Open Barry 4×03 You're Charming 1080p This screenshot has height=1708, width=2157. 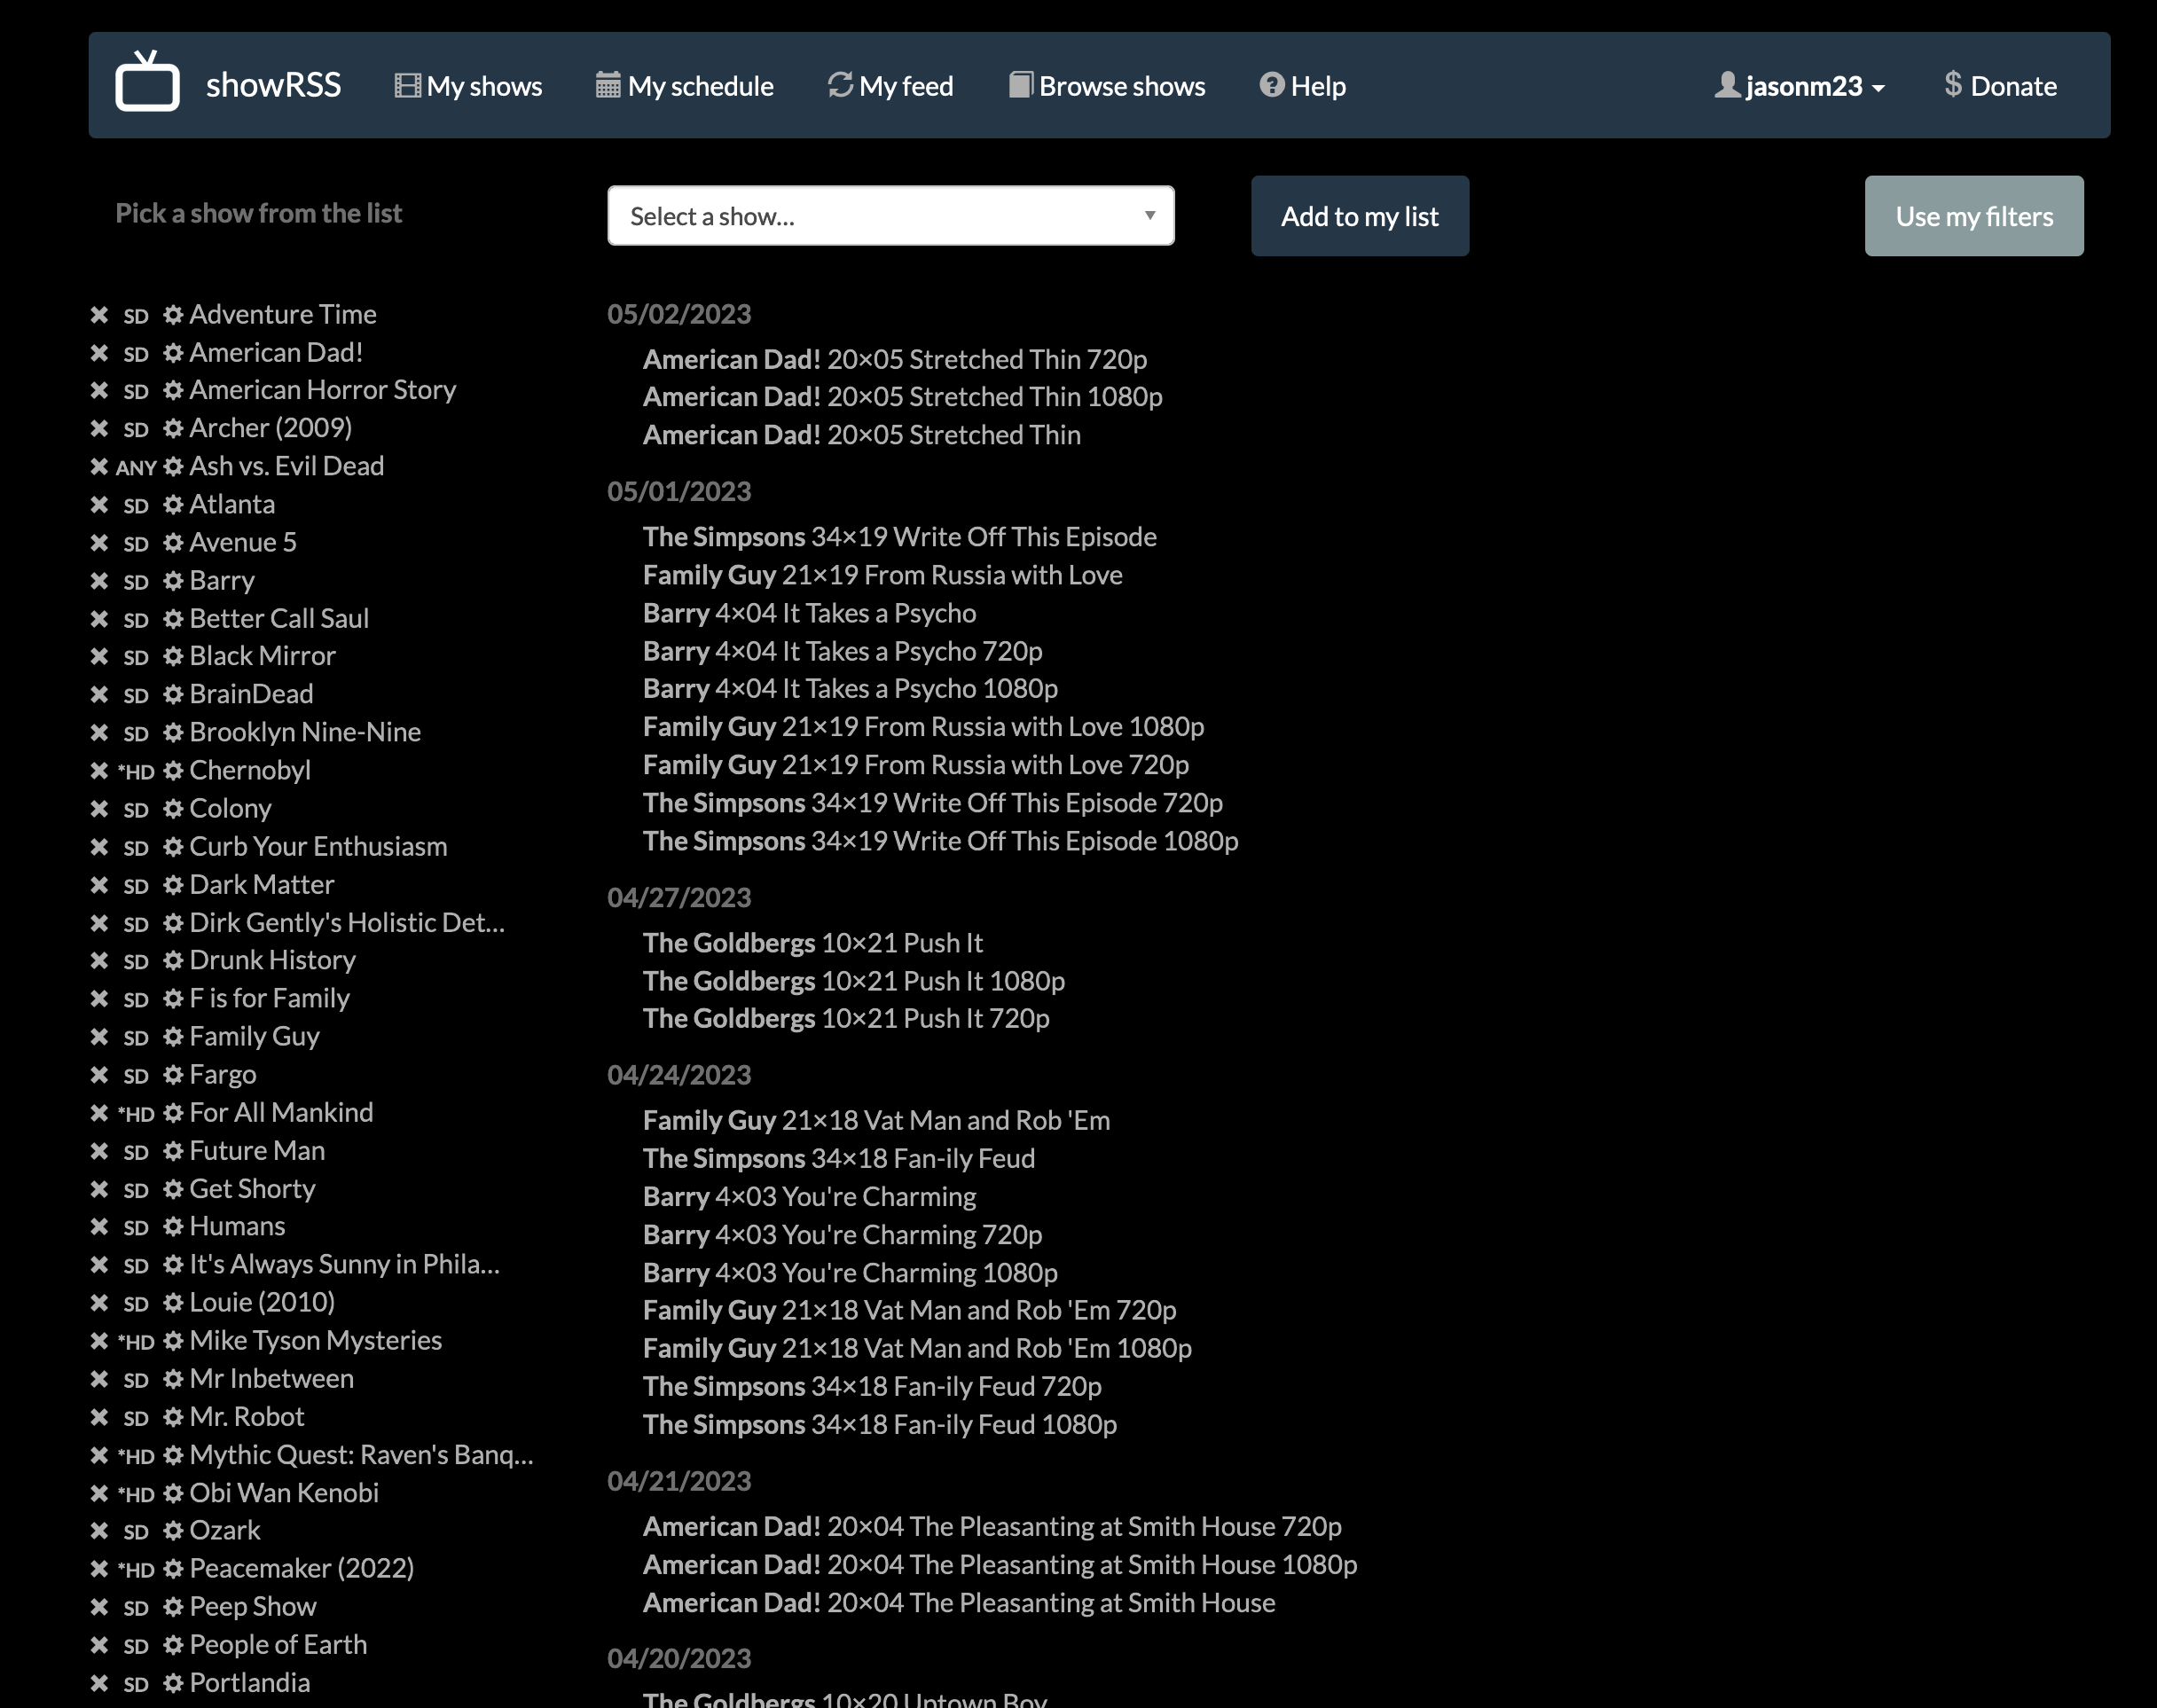coord(850,1273)
